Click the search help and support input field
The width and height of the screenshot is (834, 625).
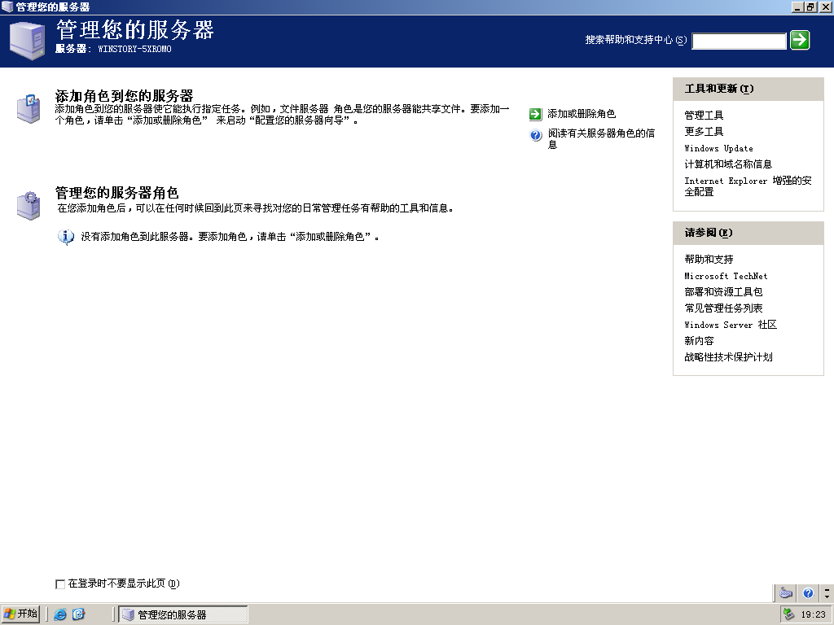point(739,41)
